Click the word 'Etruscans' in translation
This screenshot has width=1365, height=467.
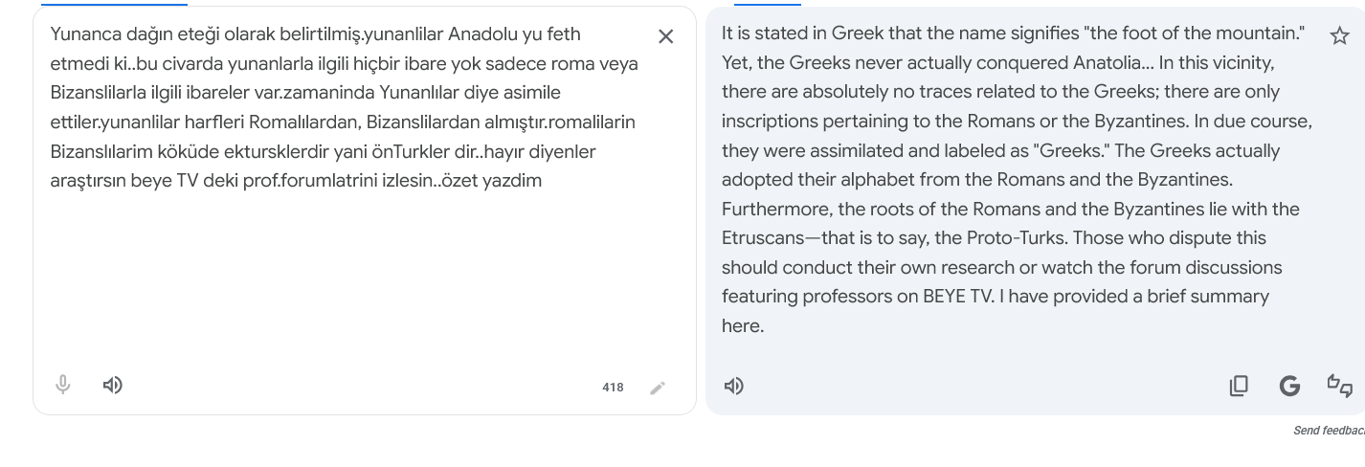[763, 238]
